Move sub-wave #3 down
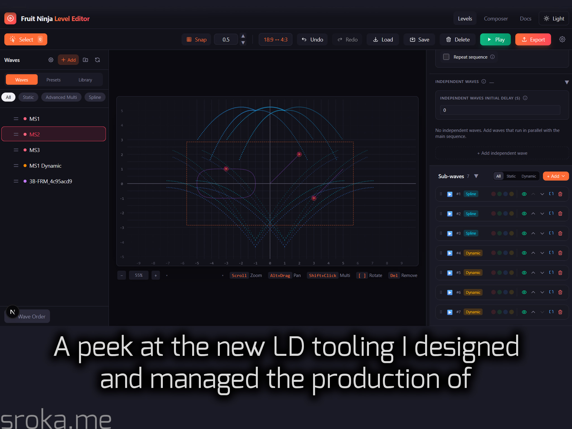Viewport: 572px width, 429px height. (x=542, y=233)
